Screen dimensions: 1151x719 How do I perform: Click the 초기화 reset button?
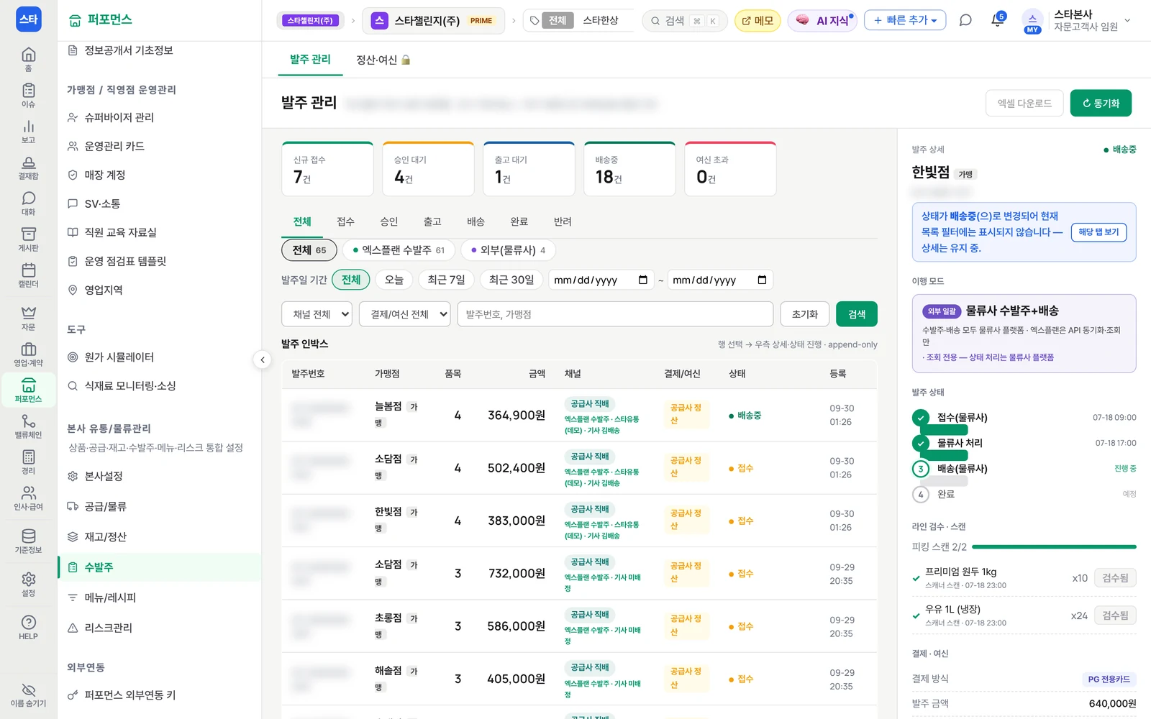pos(805,314)
